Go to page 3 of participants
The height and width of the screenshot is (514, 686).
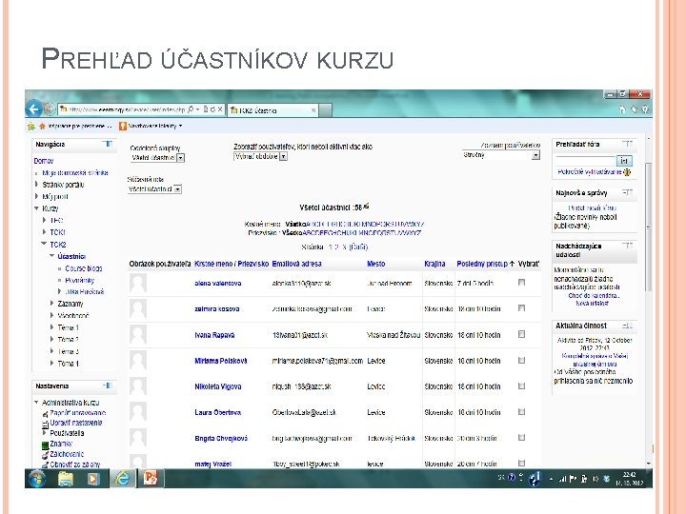pos(344,247)
